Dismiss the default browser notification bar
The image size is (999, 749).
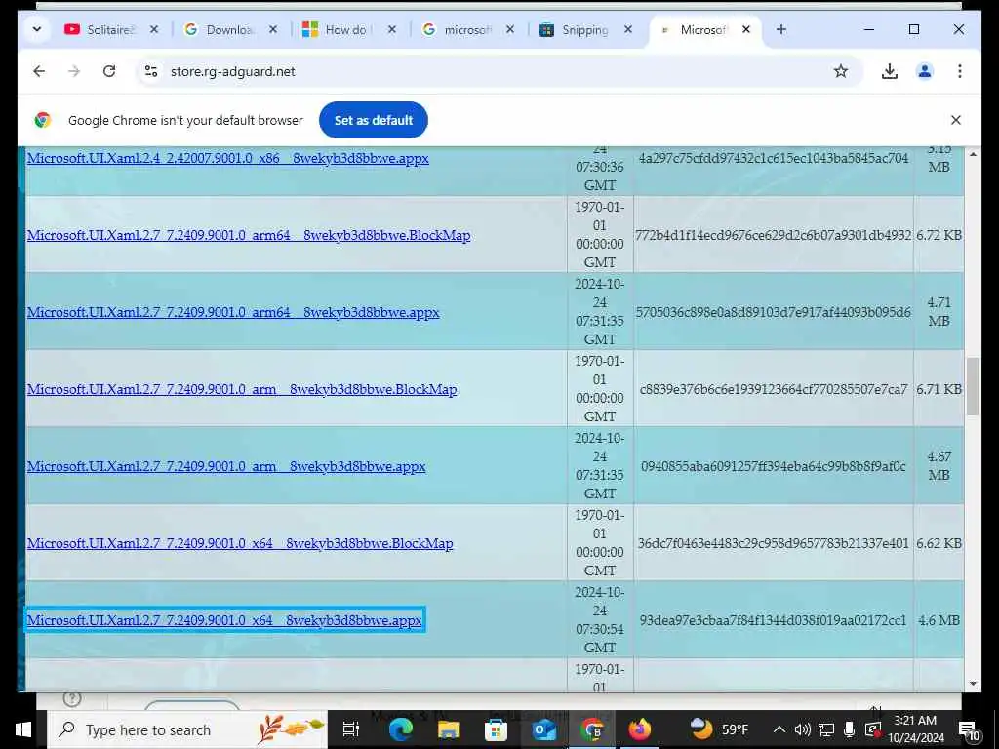[x=955, y=120]
